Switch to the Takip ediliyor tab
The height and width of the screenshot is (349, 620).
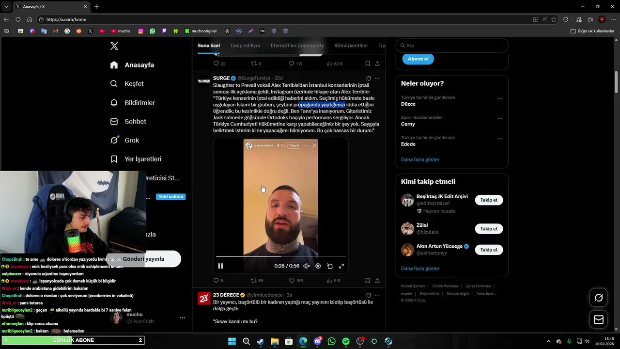pyautogui.click(x=245, y=46)
